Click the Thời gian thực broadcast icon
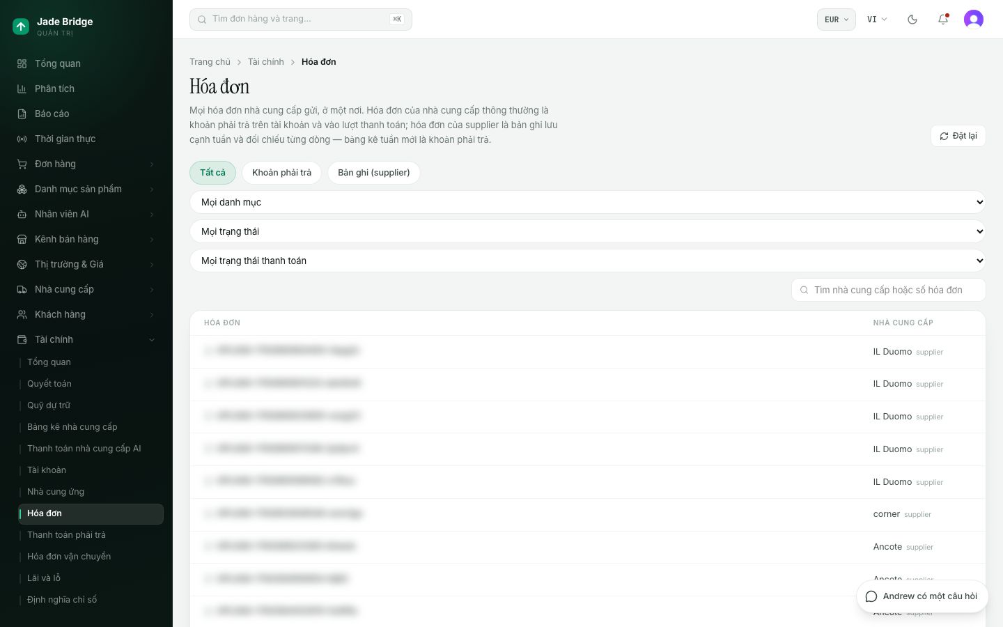Viewport: 1003px width, 627px height. 22,139
